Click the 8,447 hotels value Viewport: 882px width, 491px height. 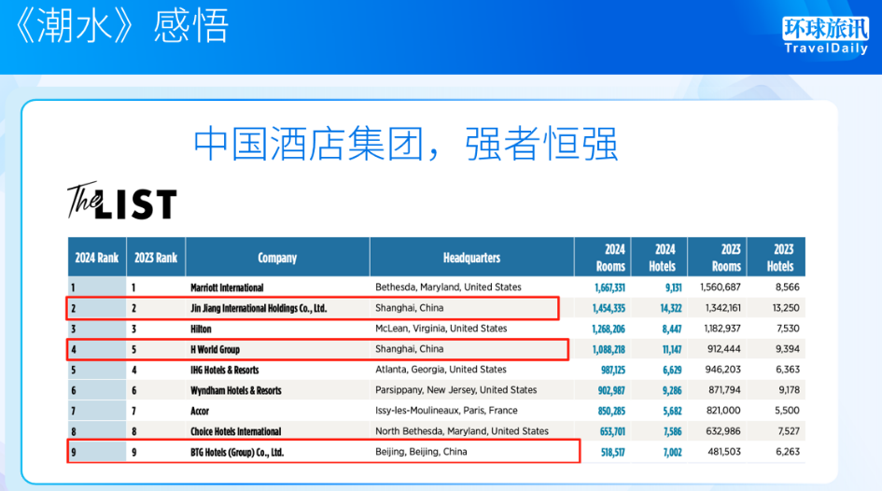[672, 329]
